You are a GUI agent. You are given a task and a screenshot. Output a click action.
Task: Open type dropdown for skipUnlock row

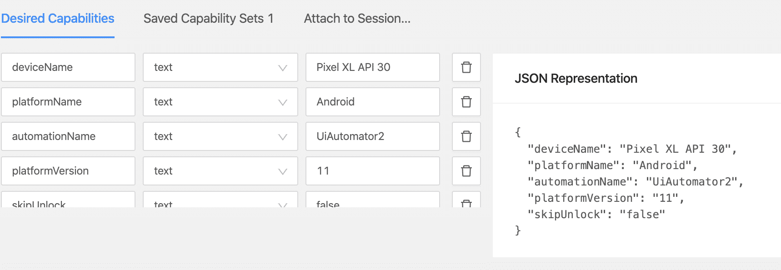(x=220, y=200)
